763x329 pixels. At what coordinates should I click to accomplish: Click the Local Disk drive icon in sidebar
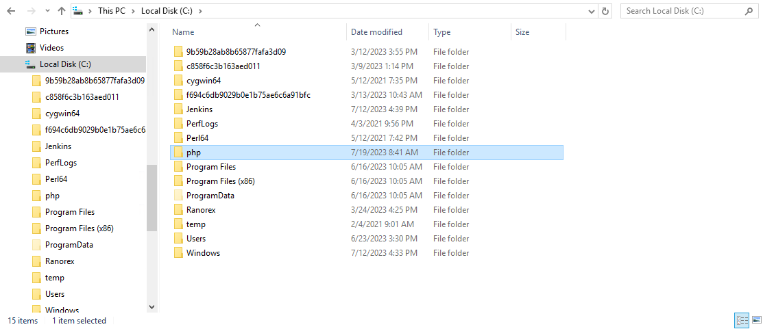click(31, 64)
